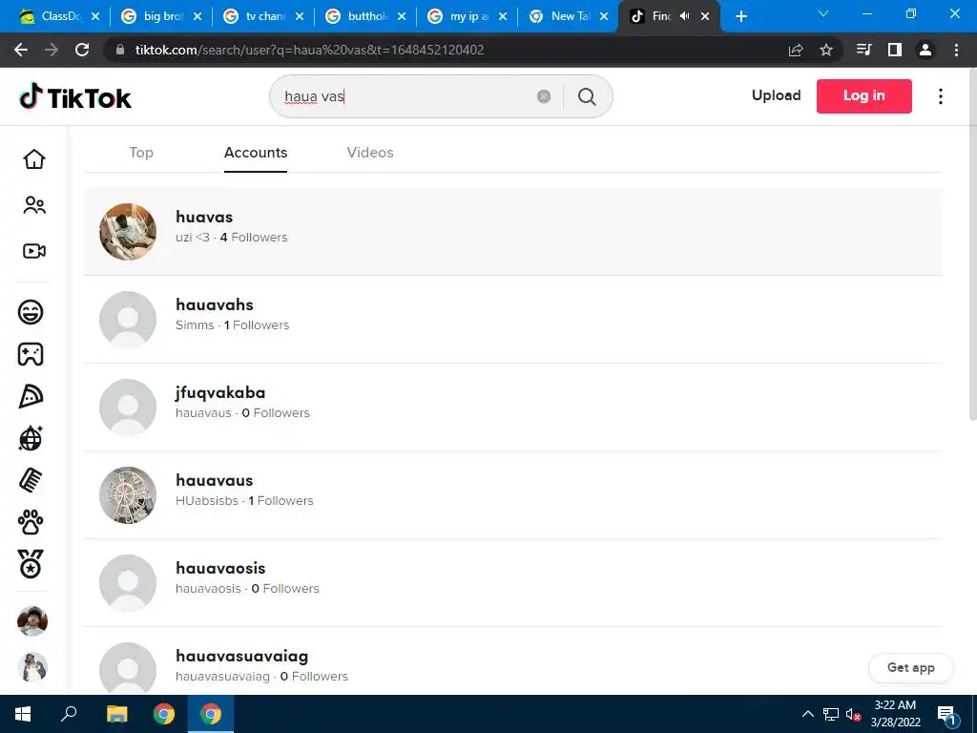Open the hauavasuavaiag account result
This screenshot has width=977, height=733.
512,662
